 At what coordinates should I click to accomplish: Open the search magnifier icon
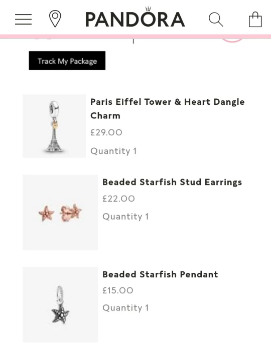click(x=216, y=20)
